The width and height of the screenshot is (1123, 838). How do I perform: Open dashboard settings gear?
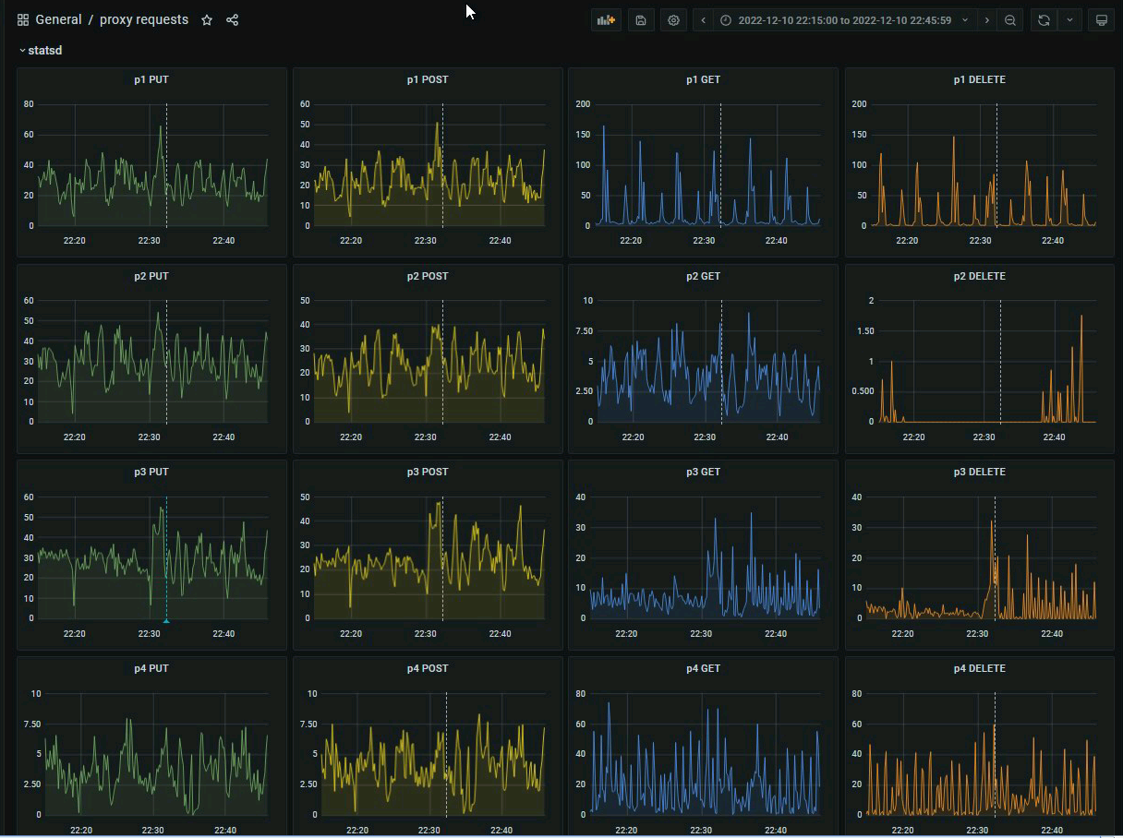674,20
